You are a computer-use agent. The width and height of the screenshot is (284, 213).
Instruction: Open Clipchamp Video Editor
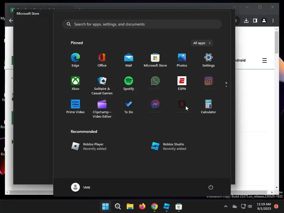point(102,109)
